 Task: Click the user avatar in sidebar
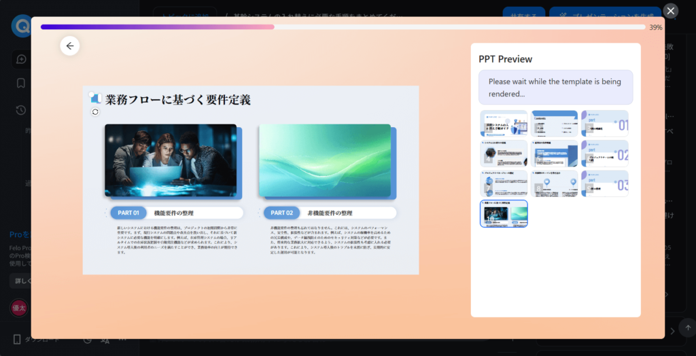pyautogui.click(x=19, y=307)
